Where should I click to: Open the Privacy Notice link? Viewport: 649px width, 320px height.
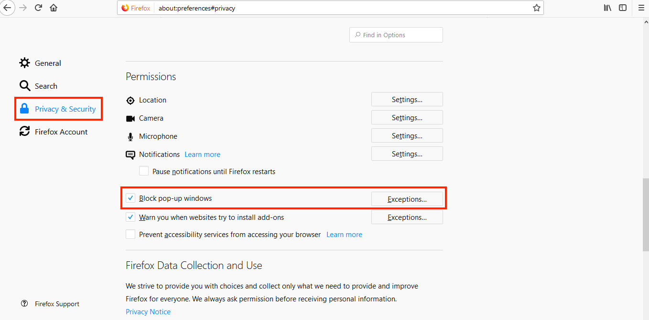point(148,311)
